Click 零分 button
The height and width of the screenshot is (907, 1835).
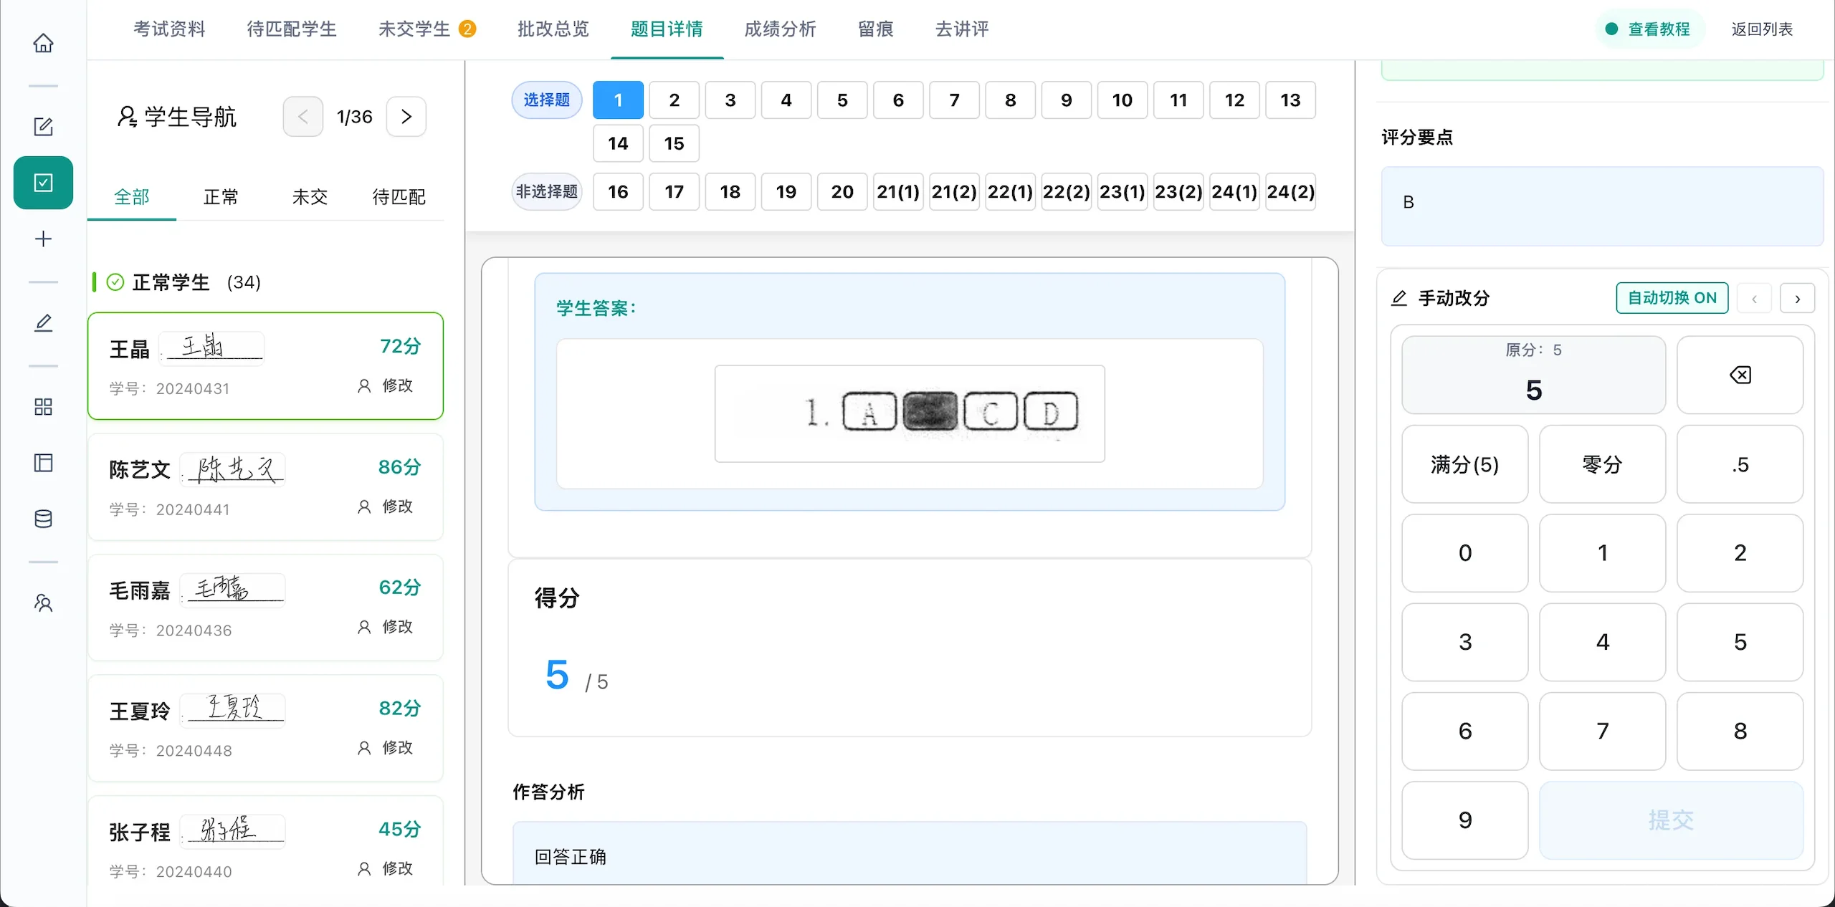pos(1602,464)
